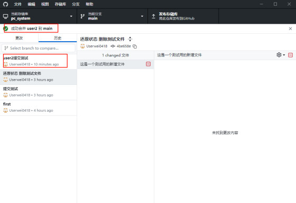This screenshot has width=296, height=203.
Task: Click avatar of the first commit row
Action: 5,111
